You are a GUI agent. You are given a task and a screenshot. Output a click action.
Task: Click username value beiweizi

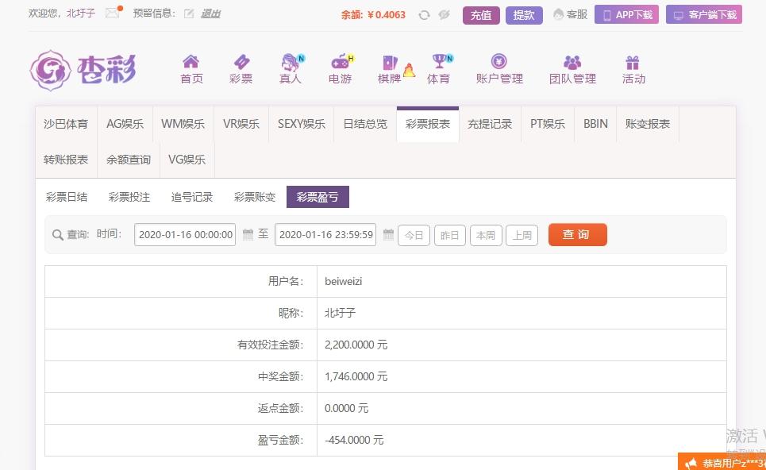point(344,281)
